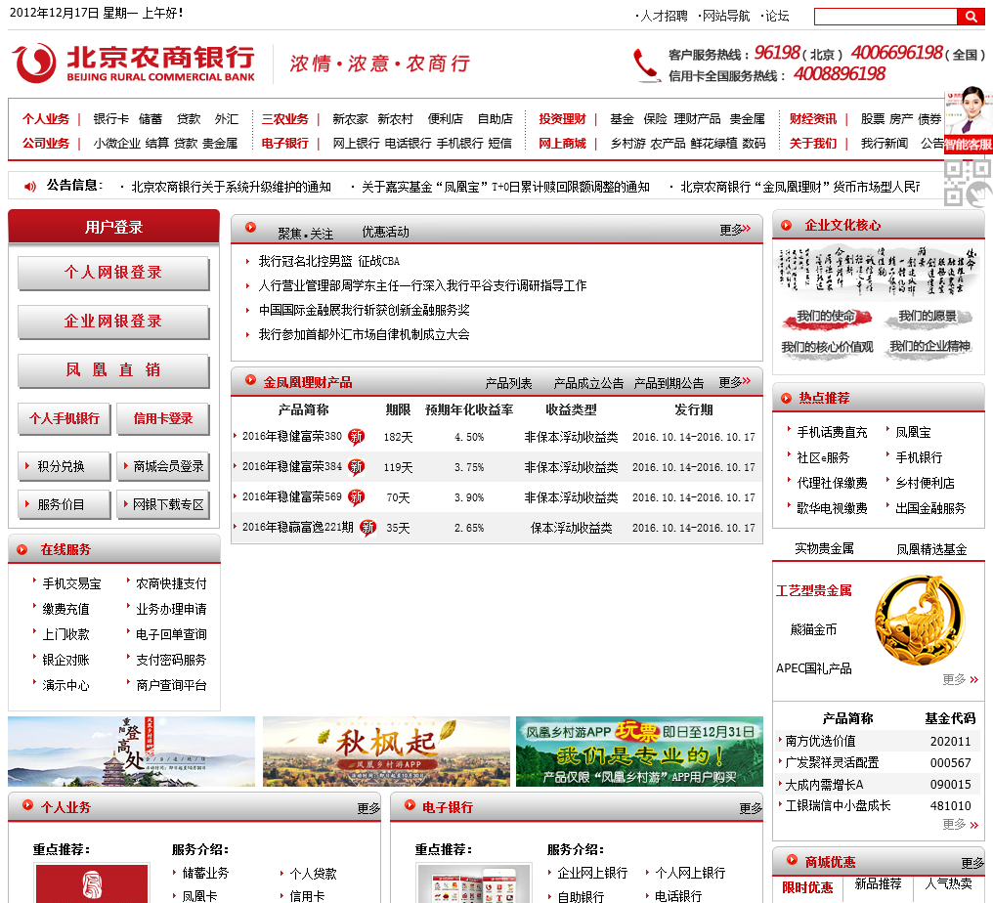
Task: Open the 三农业务 navigation menu
Action: (285, 119)
